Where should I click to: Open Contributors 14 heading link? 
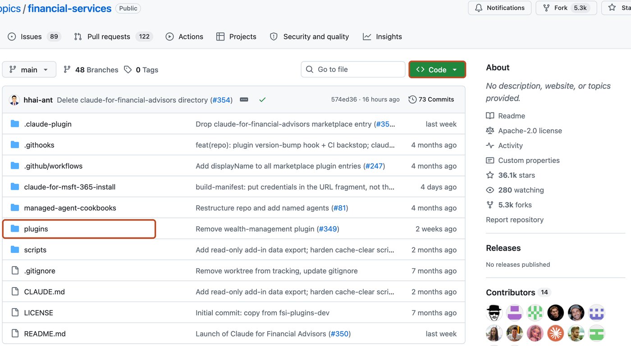pos(518,292)
